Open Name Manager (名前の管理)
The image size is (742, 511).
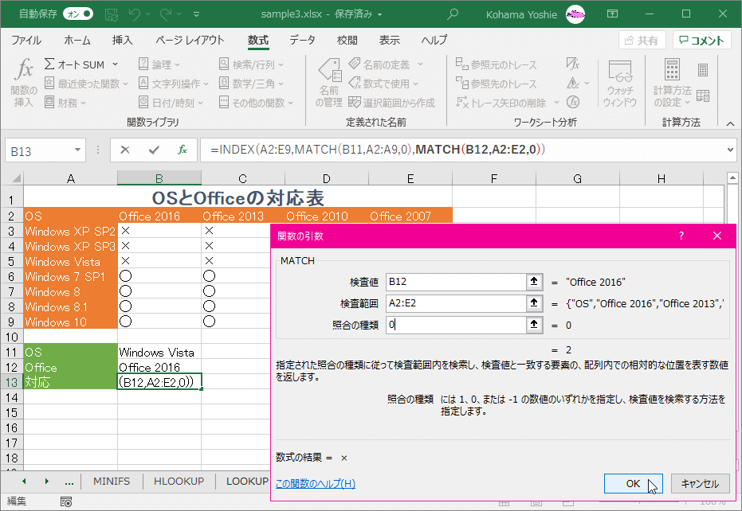(329, 83)
